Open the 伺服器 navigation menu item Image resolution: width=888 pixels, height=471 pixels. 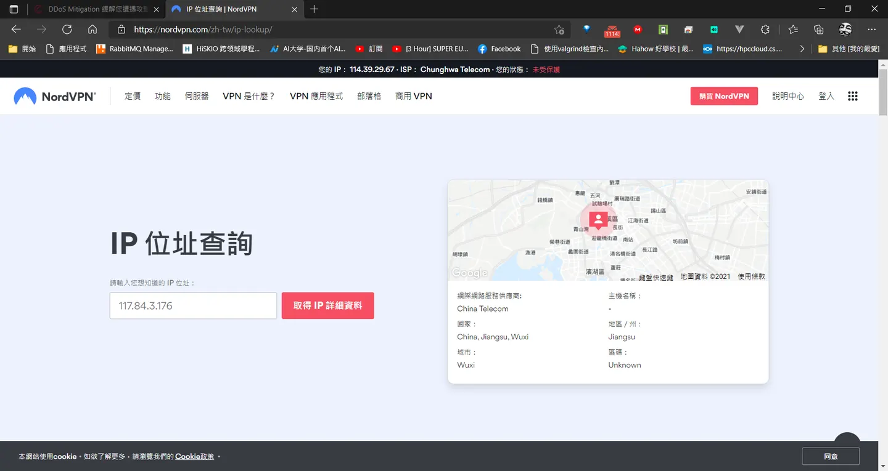coord(197,96)
